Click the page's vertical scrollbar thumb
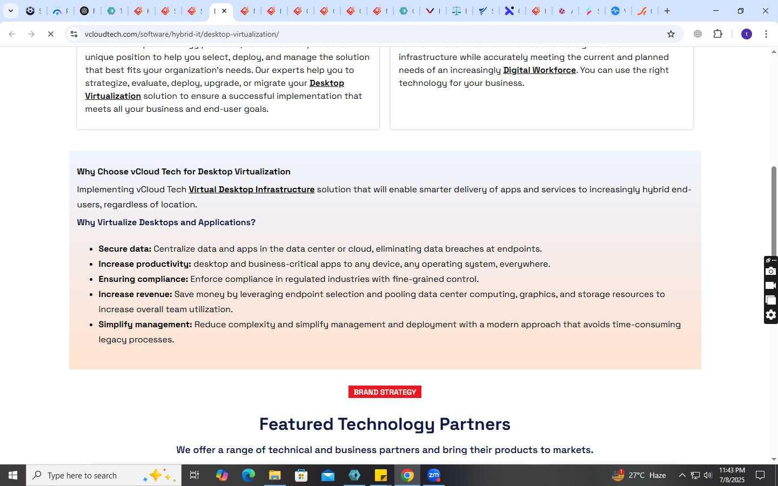The width and height of the screenshot is (778, 486). click(x=774, y=211)
